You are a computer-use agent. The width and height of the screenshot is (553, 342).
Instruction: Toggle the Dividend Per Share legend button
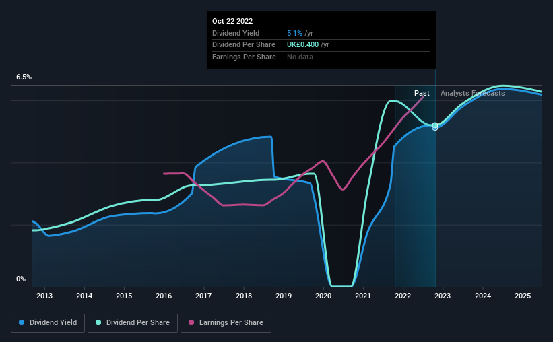133,323
